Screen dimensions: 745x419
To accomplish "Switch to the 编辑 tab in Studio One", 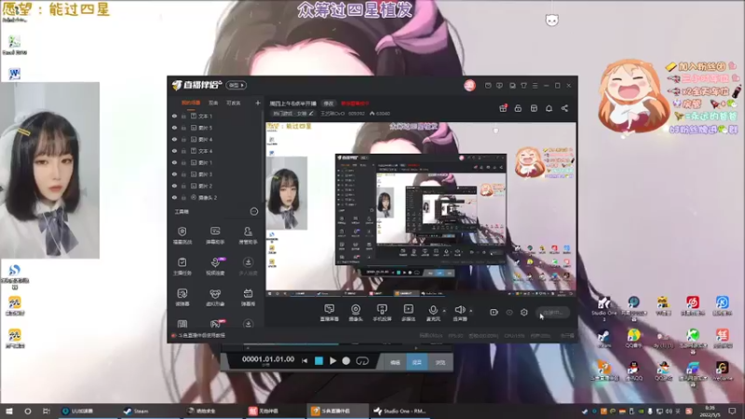I will pyautogui.click(x=395, y=362).
